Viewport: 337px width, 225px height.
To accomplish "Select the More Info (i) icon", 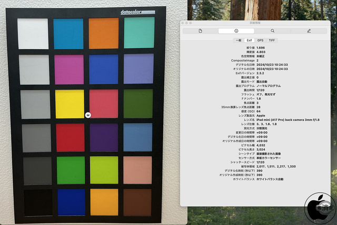I will (x=236, y=31).
